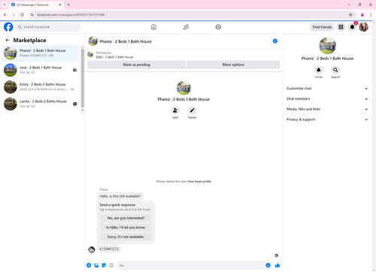Open Chrome profile icon
Viewport: 376px width, 272px height.
(362, 15)
